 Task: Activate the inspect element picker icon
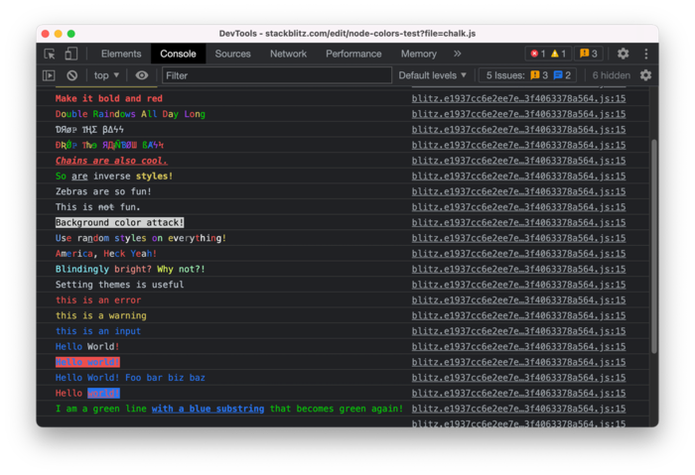coord(50,54)
